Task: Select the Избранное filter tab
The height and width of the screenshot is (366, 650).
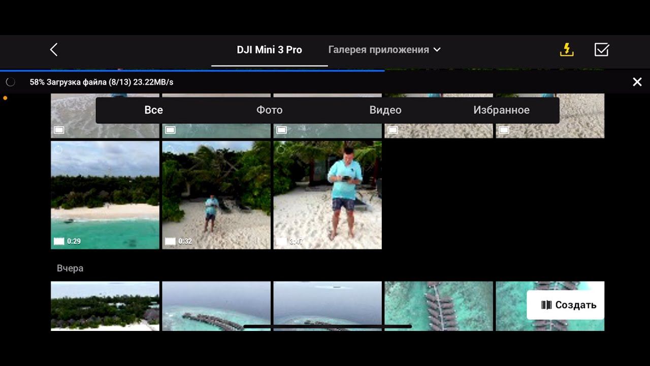Action: pos(501,110)
